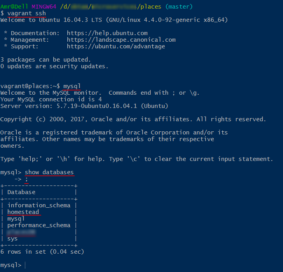Click the 'homestead' database entry

(23, 212)
